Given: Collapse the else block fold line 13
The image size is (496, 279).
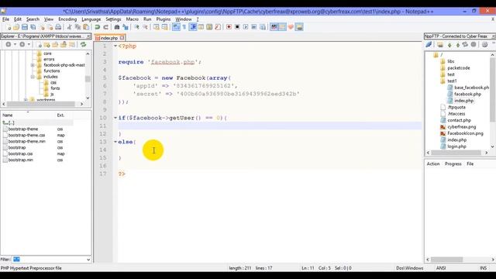Looking at the screenshot, I should click(x=115, y=142).
